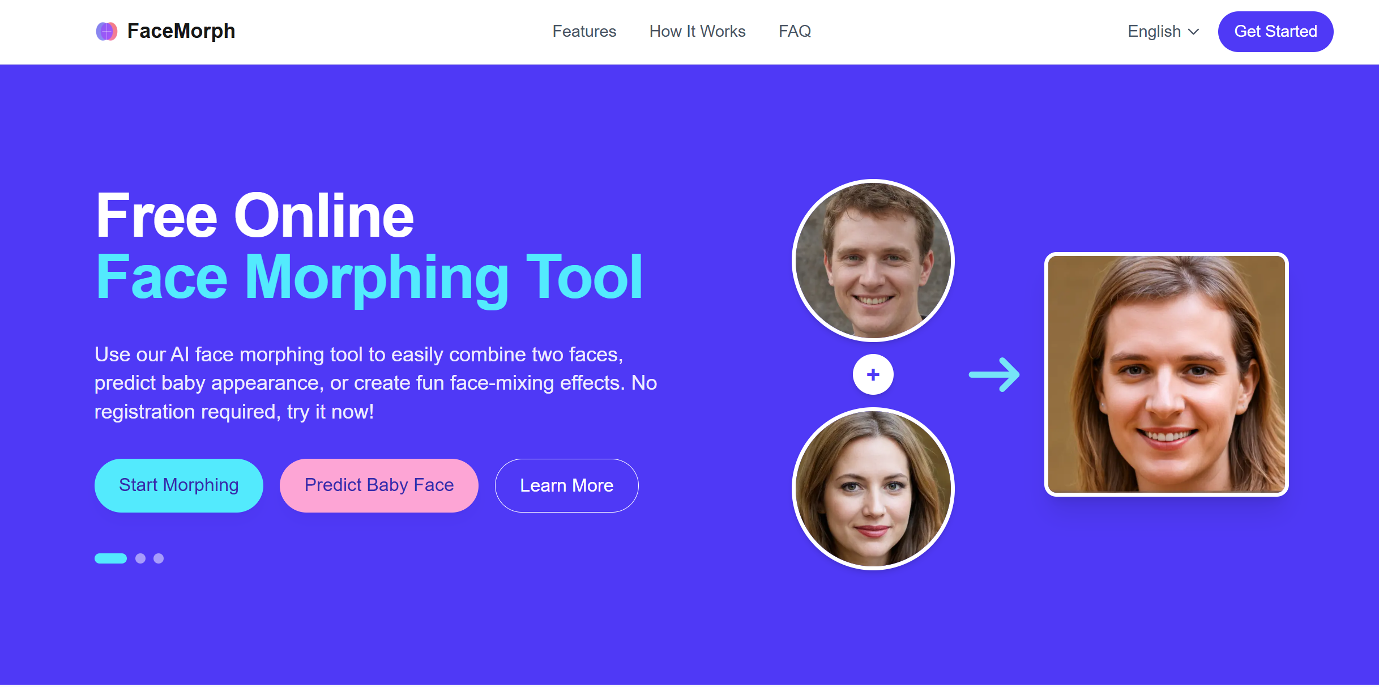The height and width of the screenshot is (687, 1379).
Task: Switch to the second slide dot
Action: click(x=140, y=558)
